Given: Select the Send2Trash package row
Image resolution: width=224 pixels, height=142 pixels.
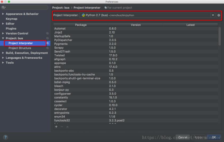Looking at the screenshot, I should pos(136,51).
